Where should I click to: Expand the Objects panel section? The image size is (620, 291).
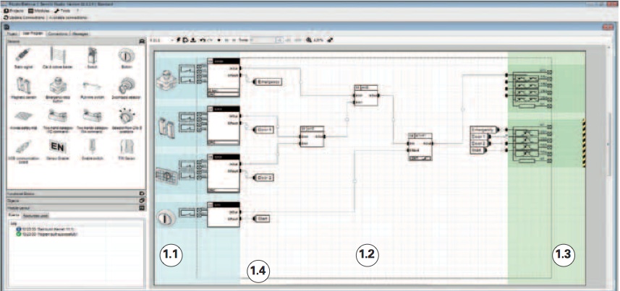[x=142, y=201]
